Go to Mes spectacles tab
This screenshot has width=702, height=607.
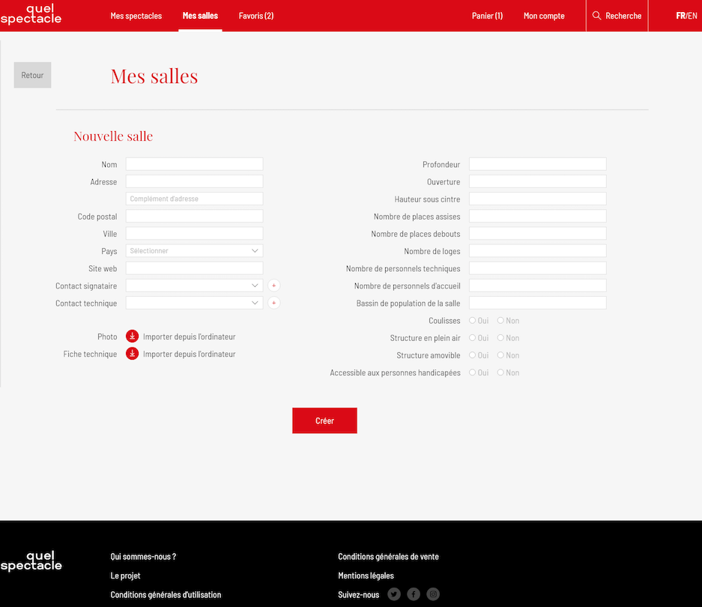pos(136,16)
